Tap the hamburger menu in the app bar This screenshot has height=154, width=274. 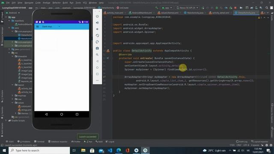click(x=37, y=27)
